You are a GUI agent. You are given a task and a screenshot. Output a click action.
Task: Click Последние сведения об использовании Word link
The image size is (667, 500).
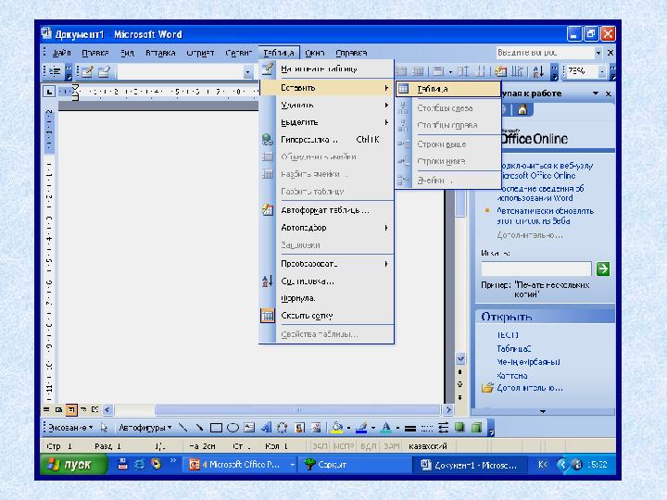click(x=541, y=193)
